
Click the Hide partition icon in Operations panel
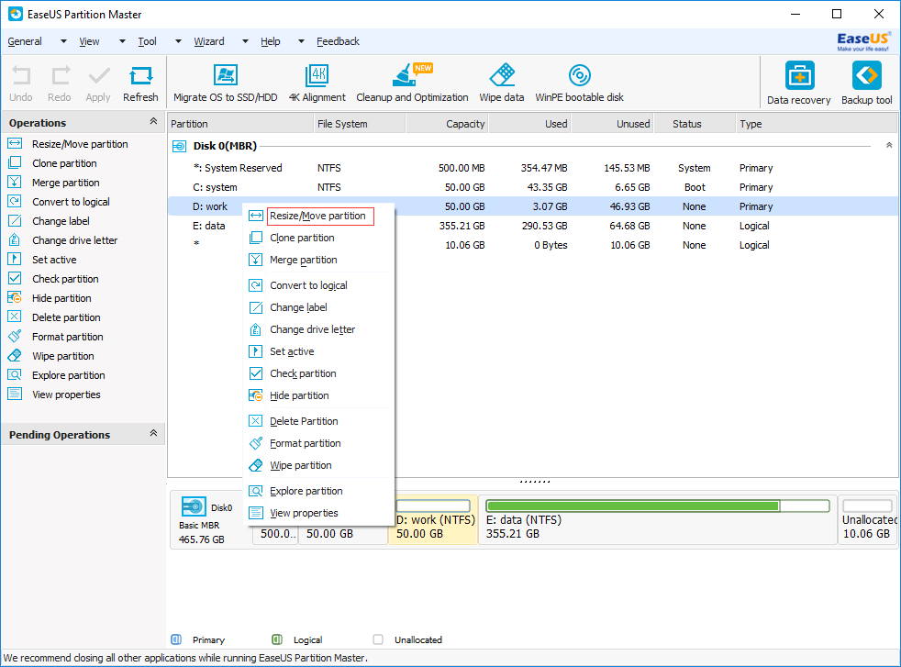(x=15, y=297)
